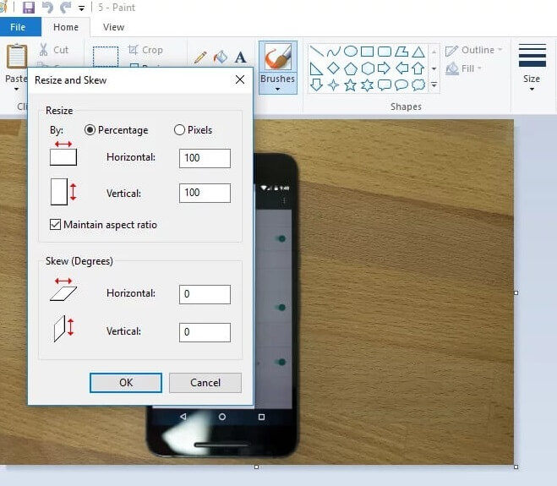
Task: Click the Skew Horizontal input field
Action: [x=205, y=294]
